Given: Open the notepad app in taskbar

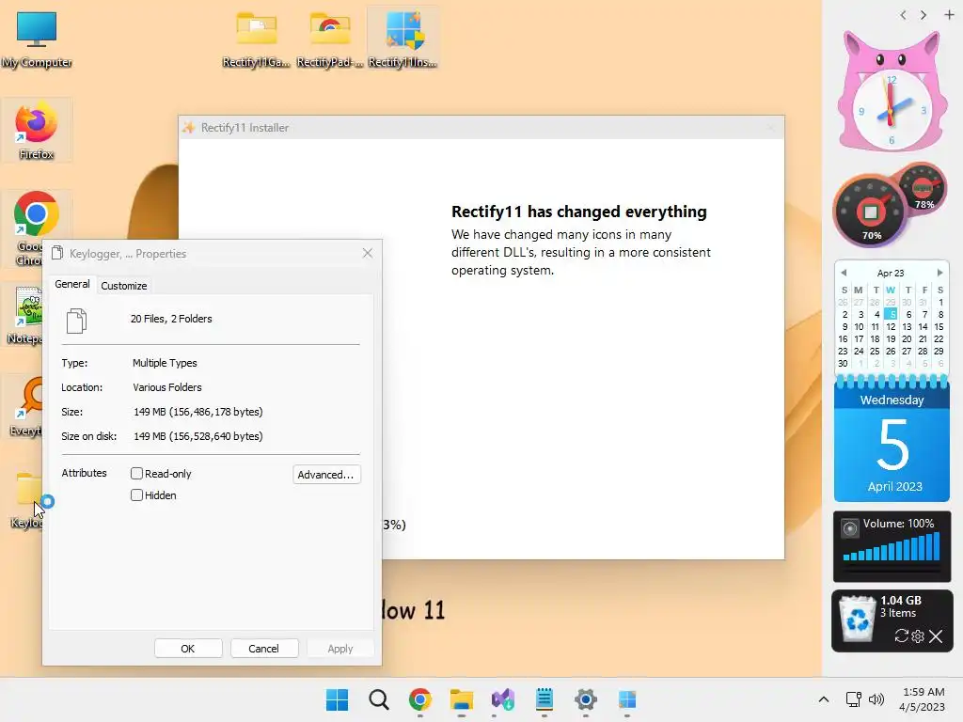Looking at the screenshot, I should point(545,699).
